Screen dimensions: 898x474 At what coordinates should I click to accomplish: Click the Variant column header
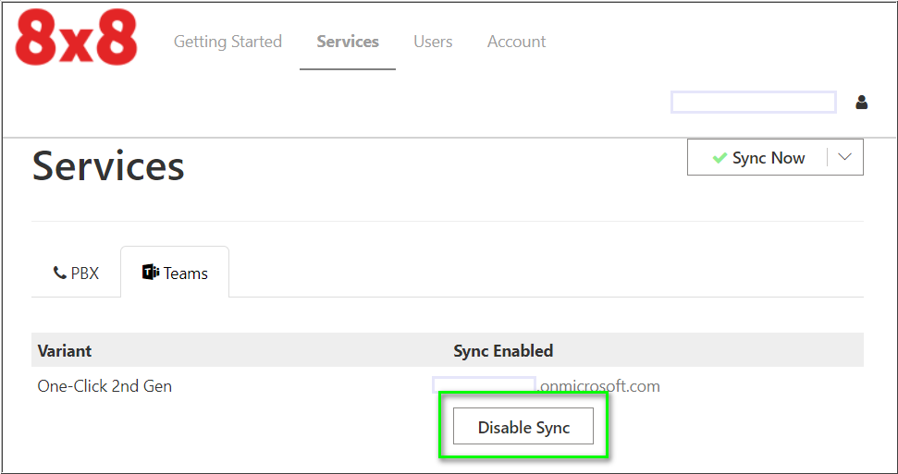[x=65, y=350]
